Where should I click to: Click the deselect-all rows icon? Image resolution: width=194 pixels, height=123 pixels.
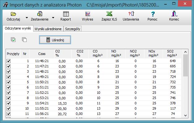[x=24, y=40]
